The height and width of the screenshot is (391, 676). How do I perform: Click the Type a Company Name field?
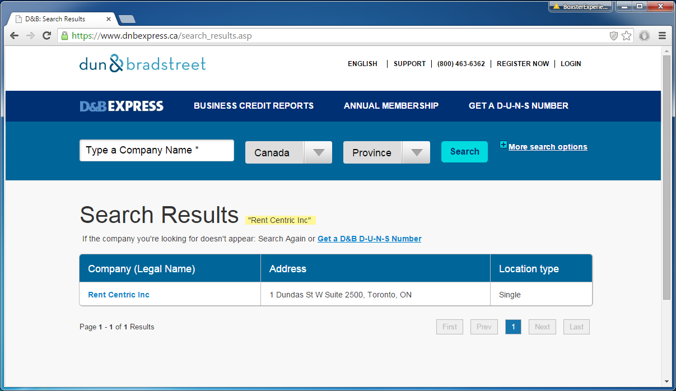pyautogui.click(x=156, y=151)
